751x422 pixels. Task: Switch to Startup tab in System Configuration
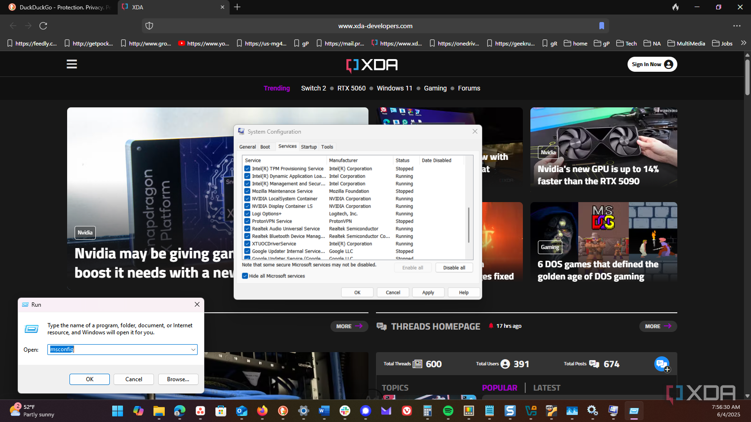pos(309,147)
